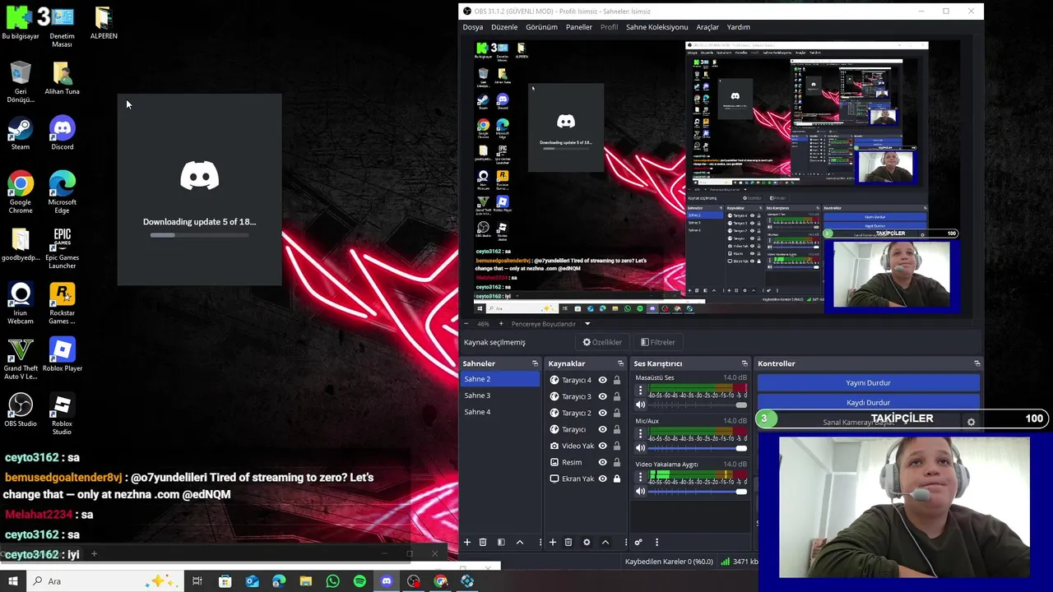Remove selected source with trash icon
1053x592 pixels.
pos(568,543)
